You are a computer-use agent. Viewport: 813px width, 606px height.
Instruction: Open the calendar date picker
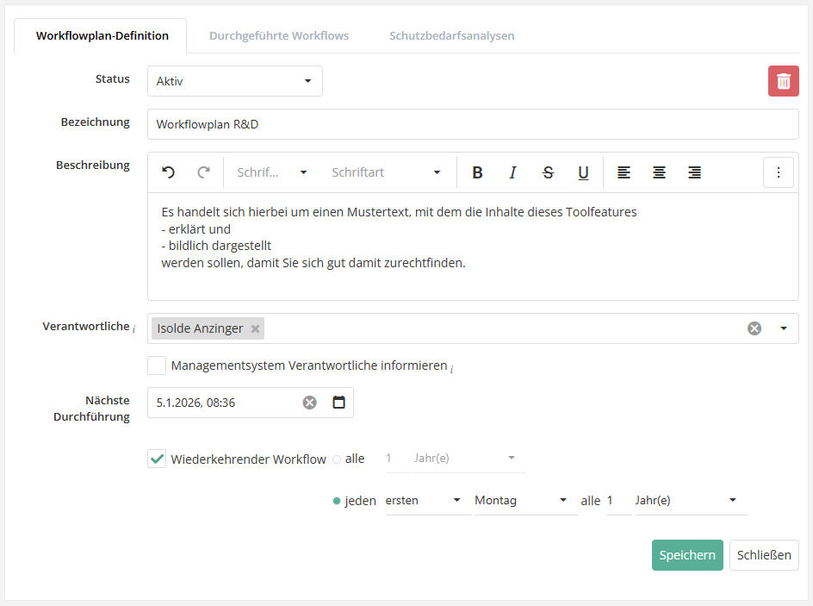point(338,403)
